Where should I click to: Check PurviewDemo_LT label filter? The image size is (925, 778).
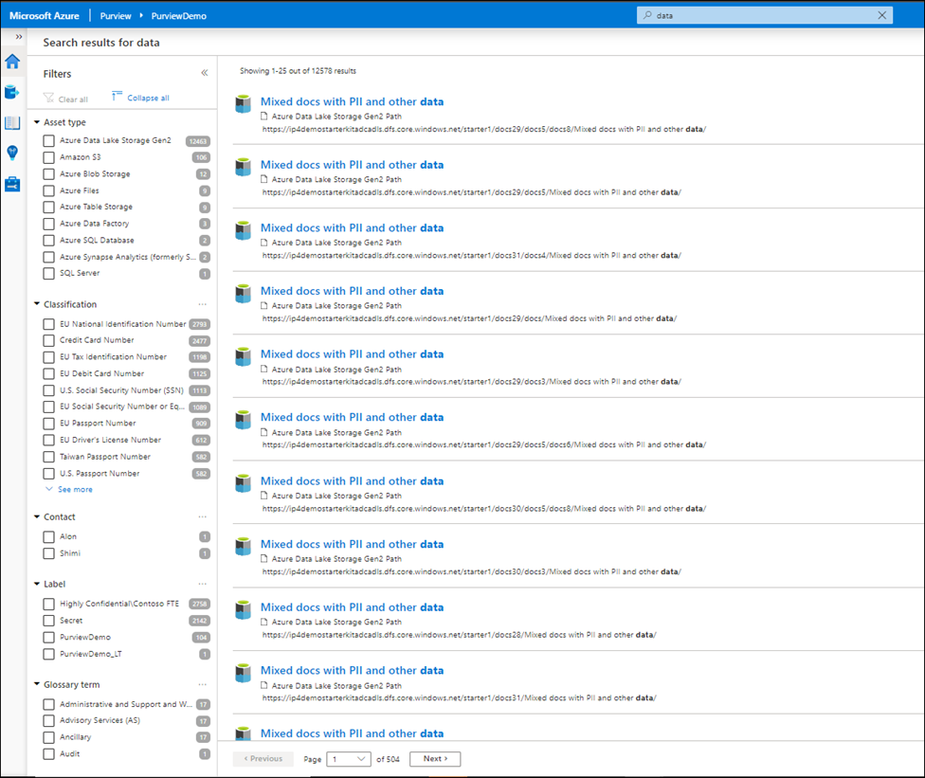point(49,654)
